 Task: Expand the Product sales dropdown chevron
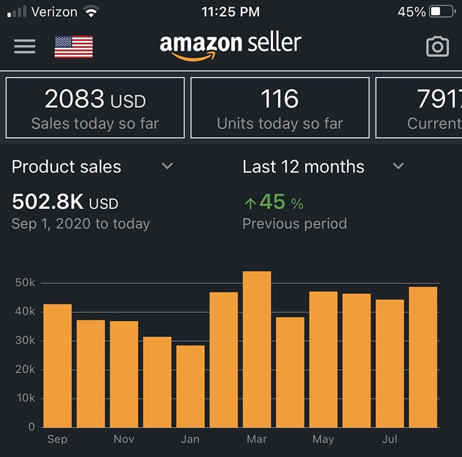click(167, 166)
